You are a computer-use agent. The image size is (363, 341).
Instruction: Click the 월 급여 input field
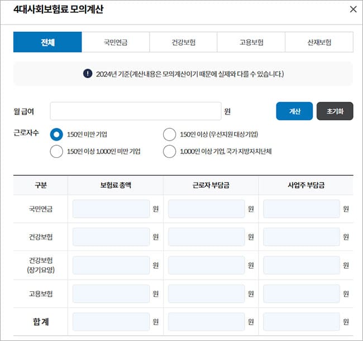pyautogui.click(x=136, y=111)
